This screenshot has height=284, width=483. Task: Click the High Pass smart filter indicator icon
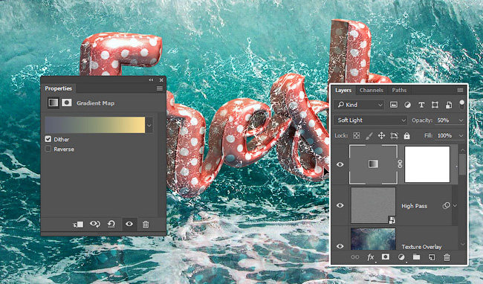click(x=446, y=205)
